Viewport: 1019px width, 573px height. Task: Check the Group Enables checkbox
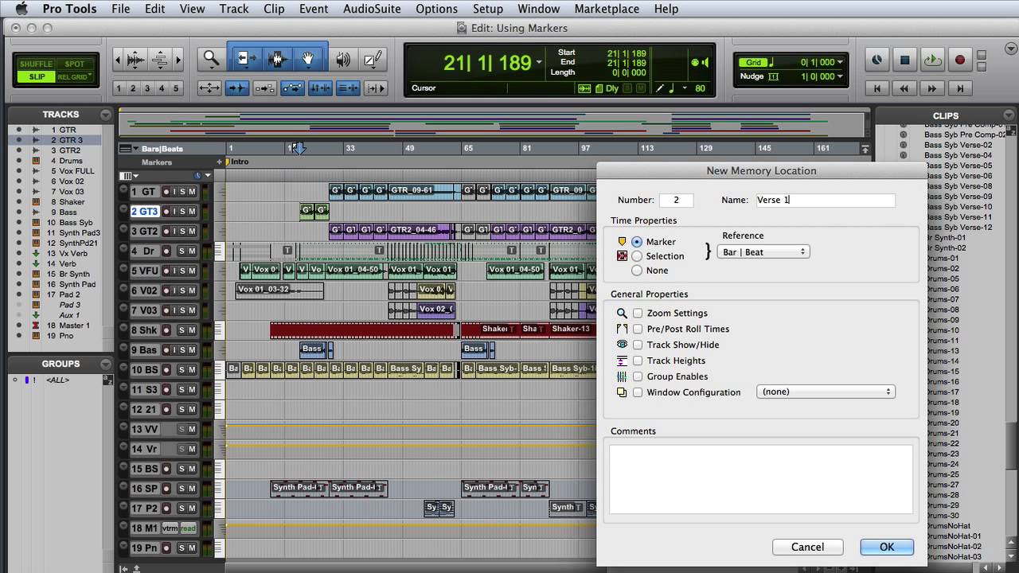click(638, 376)
